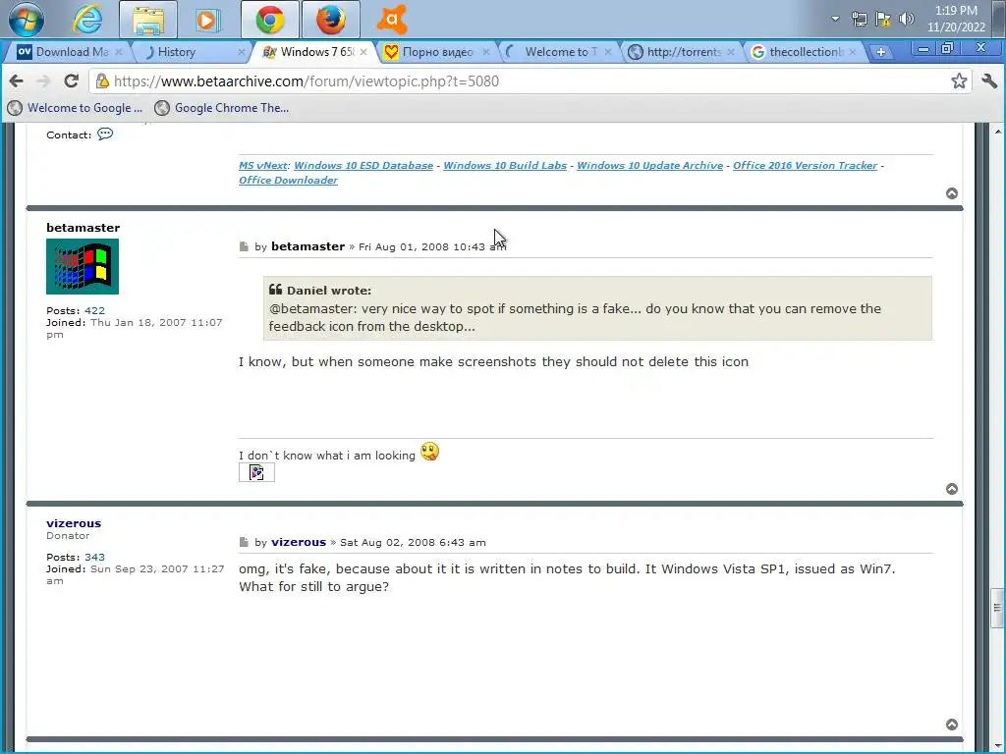Screen dimensions: 1006x754
Task: Click the security lock warning icon
Action: [102, 81]
